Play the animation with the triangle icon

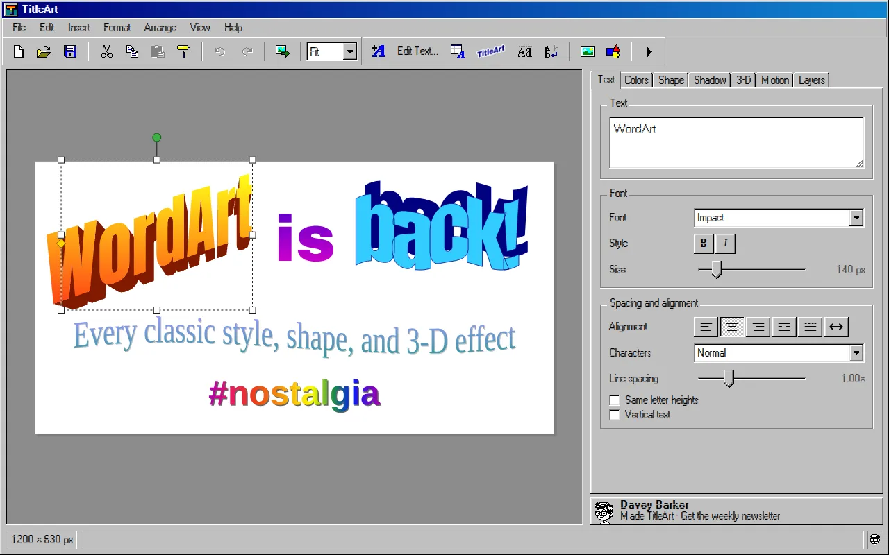pyautogui.click(x=649, y=51)
